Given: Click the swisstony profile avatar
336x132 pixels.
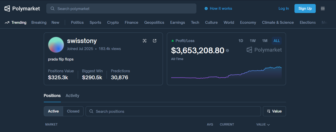Looking at the screenshot, I should (56, 45).
